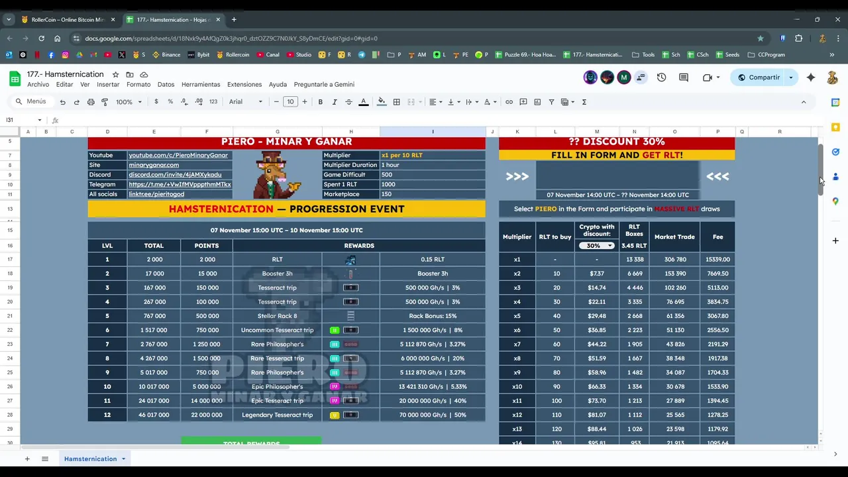Open the text color picker
Screen dimensions: 848x477
(x=363, y=102)
